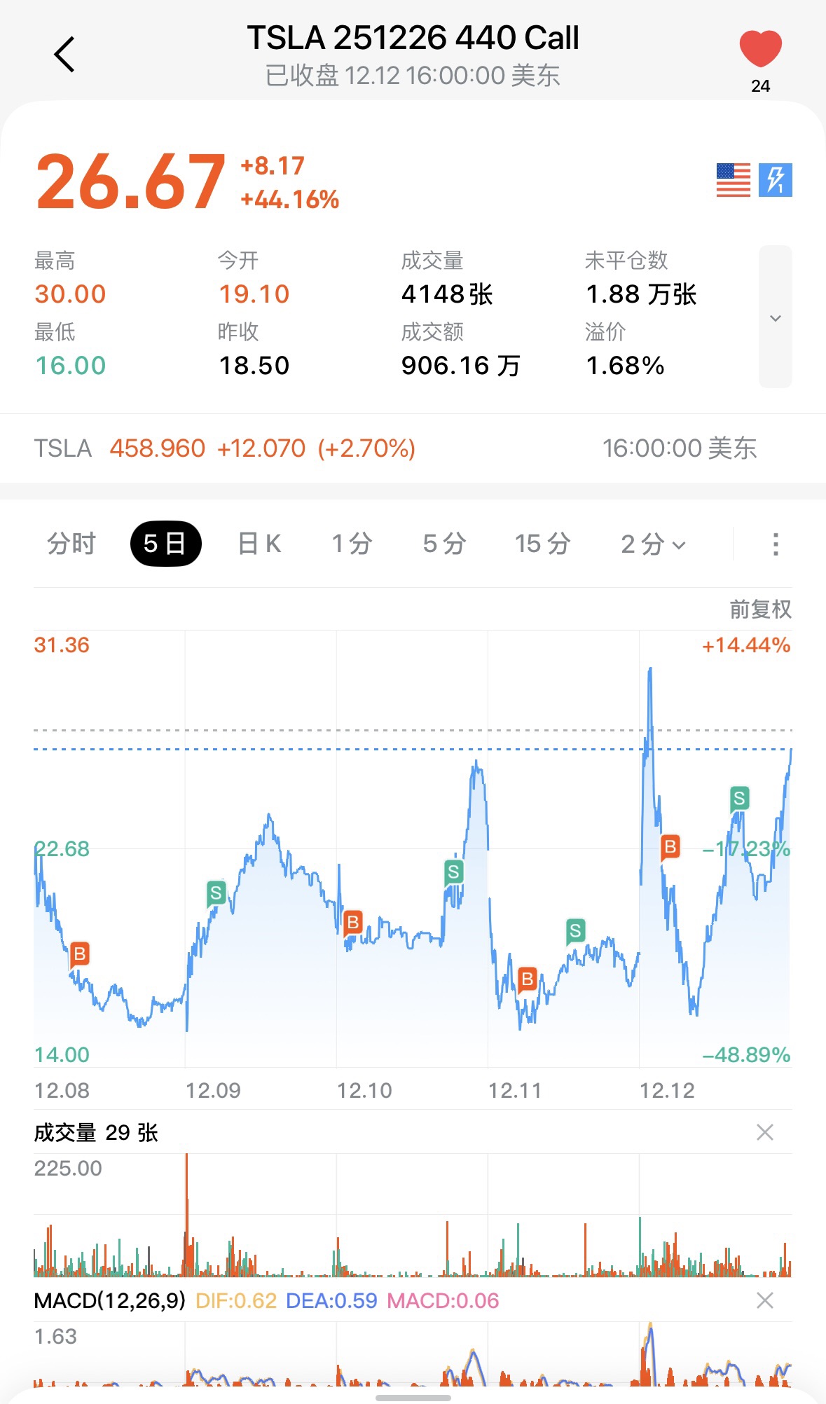Close the MACD indicator panel
The width and height of the screenshot is (826, 1404).
[765, 1300]
